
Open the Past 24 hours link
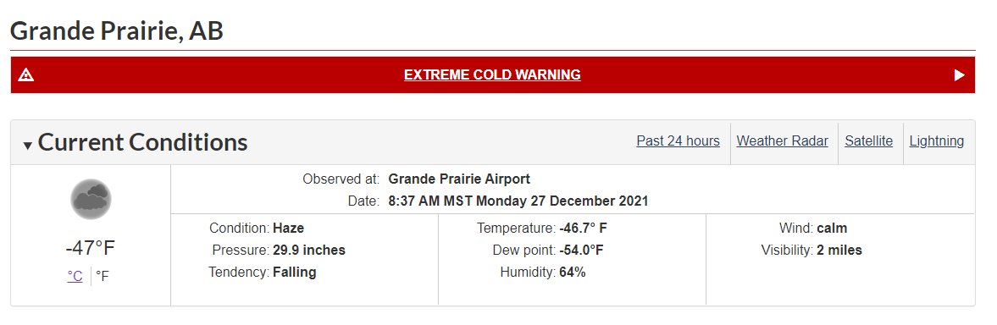pos(678,140)
